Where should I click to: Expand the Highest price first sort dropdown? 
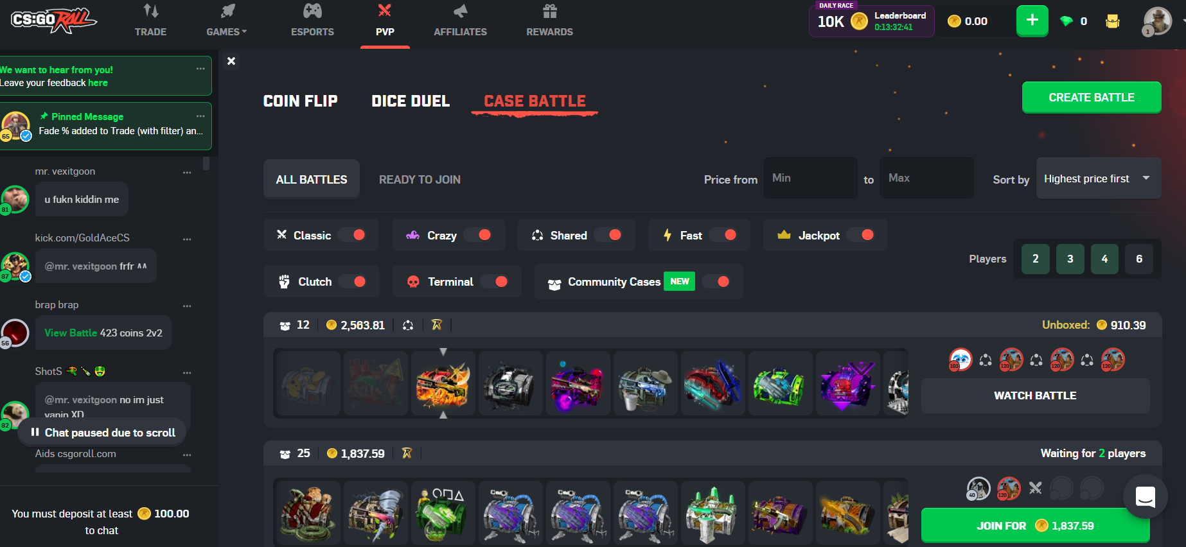point(1099,178)
